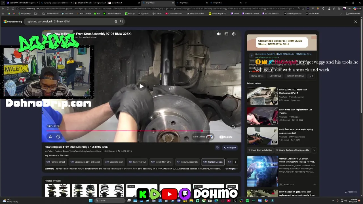The width and height of the screenshot is (363, 204).
Task: Open the Creator Dashboard bookmark
Action: (112, 14)
